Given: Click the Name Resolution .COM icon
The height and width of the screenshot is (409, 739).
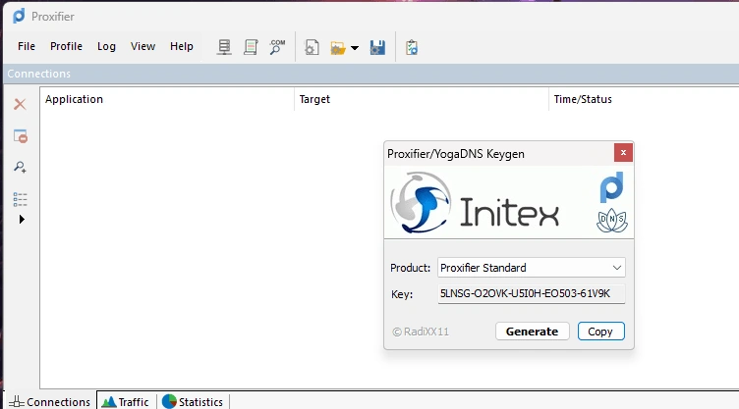Looking at the screenshot, I should click(277, 47).
